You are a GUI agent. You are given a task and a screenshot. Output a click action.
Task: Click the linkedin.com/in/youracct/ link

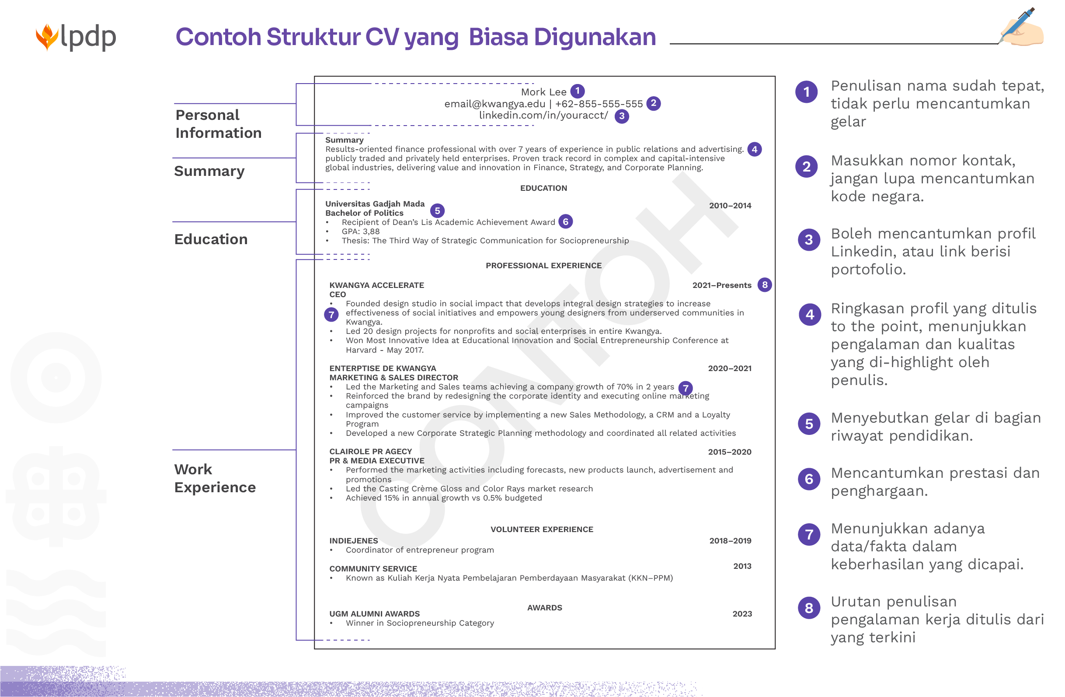(x=543, y=116)
